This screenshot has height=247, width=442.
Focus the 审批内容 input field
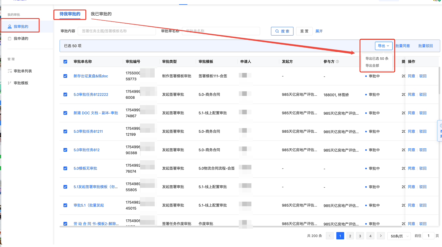[x=117, y=31]
